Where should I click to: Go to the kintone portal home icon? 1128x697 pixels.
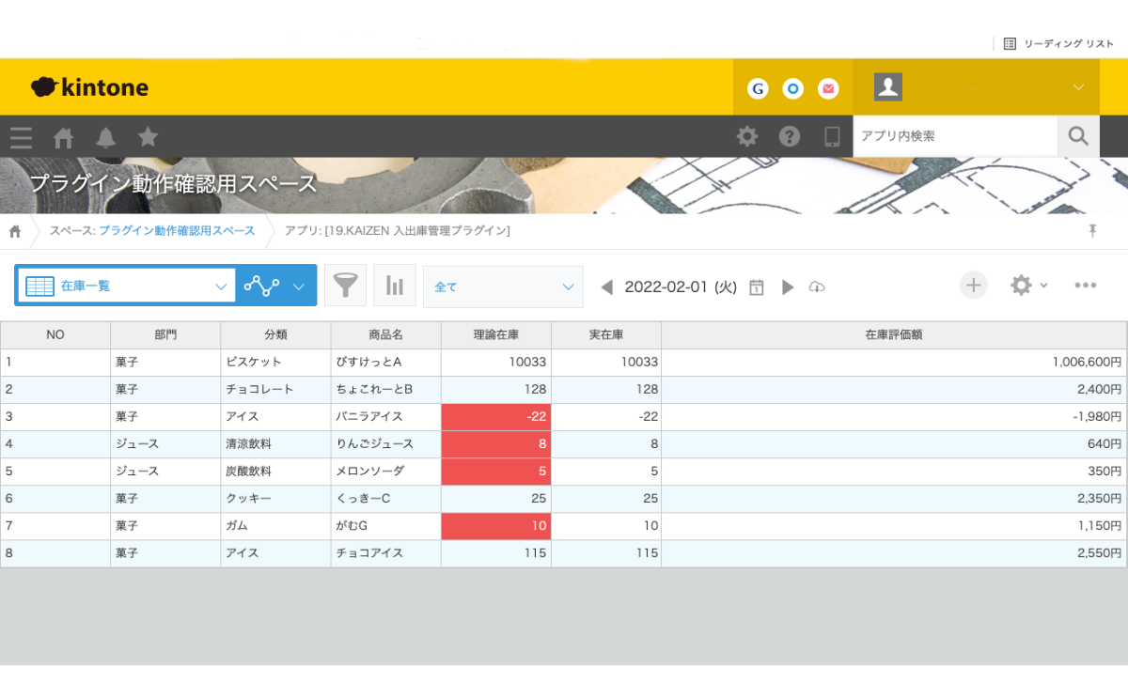[x=63, y=137]
